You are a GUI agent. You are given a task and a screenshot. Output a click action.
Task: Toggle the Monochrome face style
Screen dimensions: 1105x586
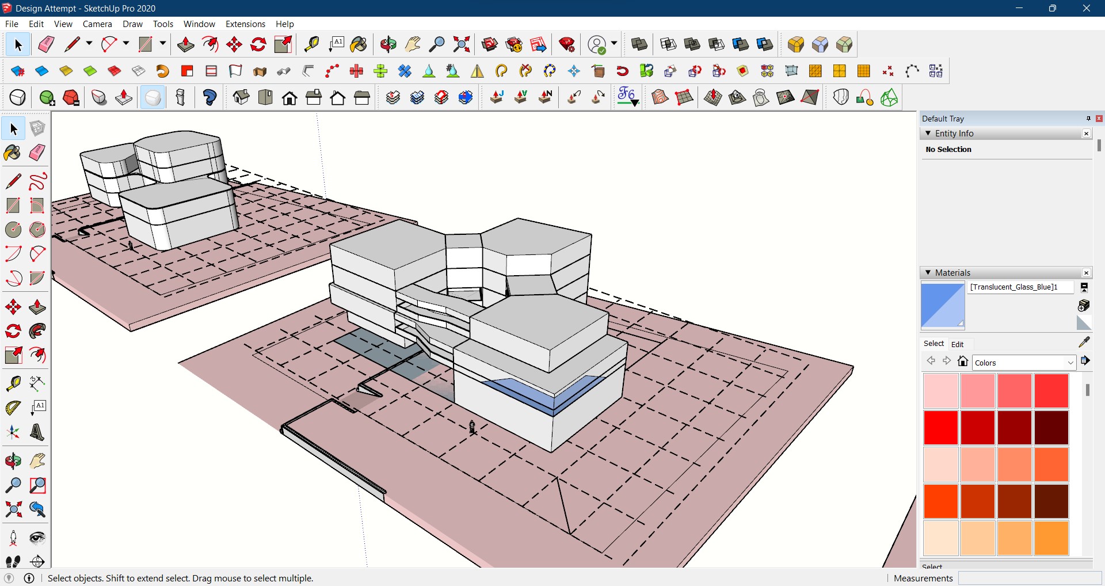(x=153, y=98)
